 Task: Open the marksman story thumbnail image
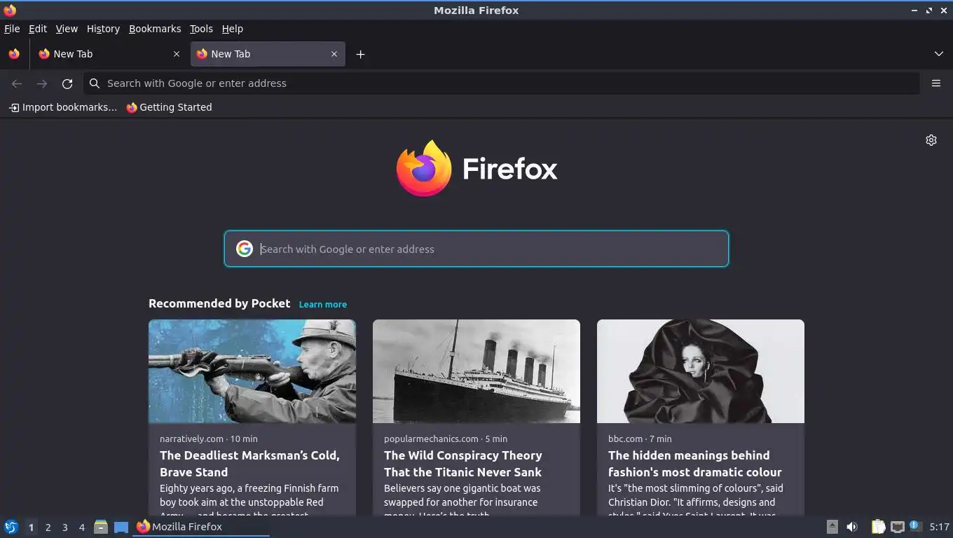[x=252, y=371]
